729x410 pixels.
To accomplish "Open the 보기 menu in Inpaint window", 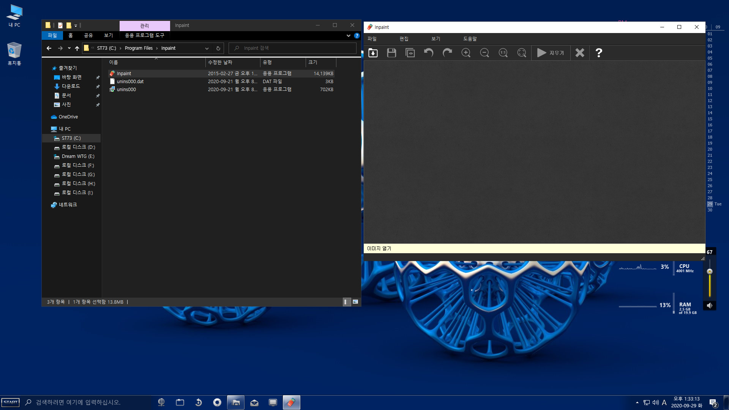I will tap(436, 39).
